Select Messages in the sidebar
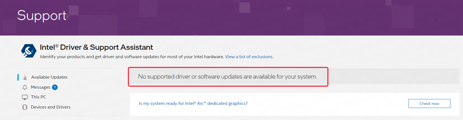Image resolution: width=463 pixels, height=120 pixels. [41, 87]
